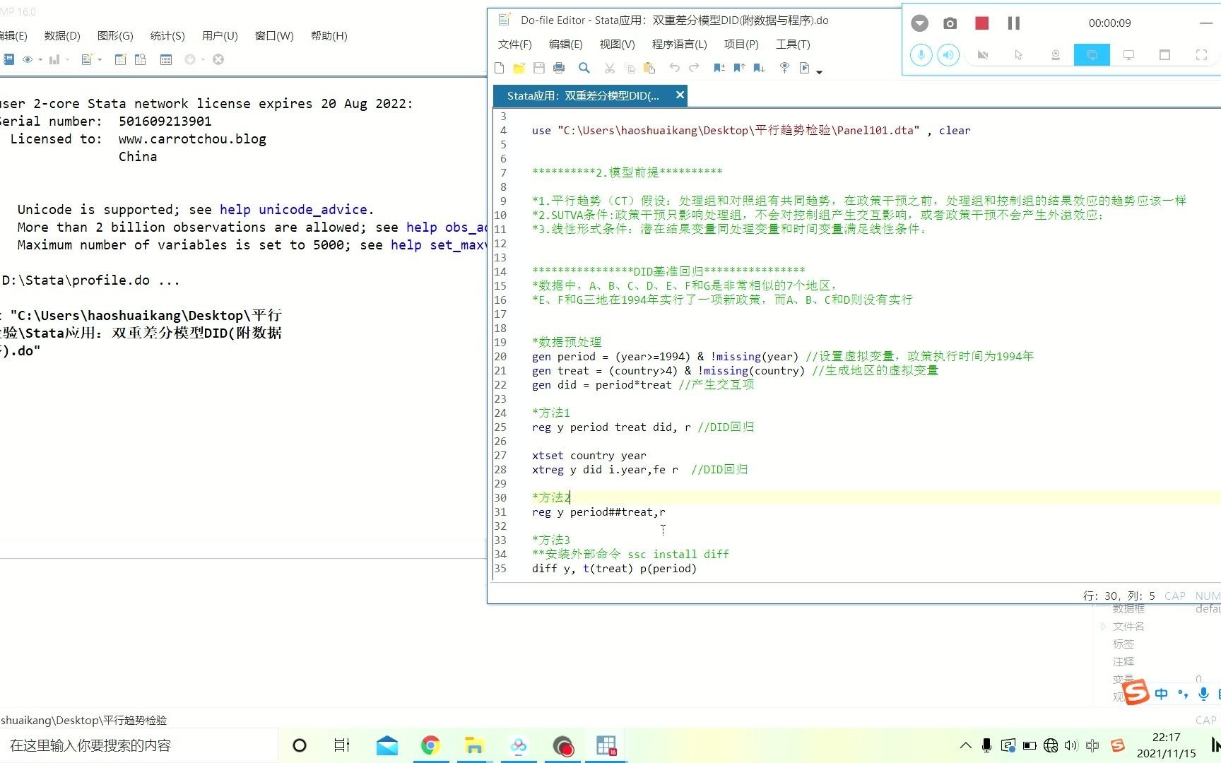The image size is (1221, 763).
Task: Stop the screen recording with red square
Action: pos(981,23)
